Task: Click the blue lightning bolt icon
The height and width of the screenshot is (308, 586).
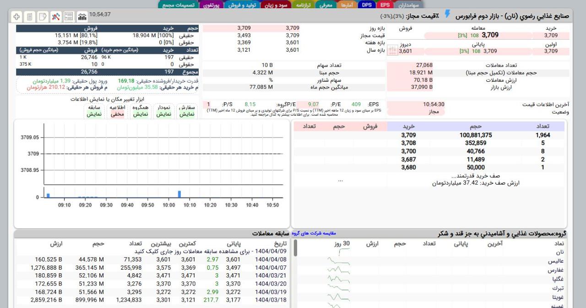Action: [447, 15]
